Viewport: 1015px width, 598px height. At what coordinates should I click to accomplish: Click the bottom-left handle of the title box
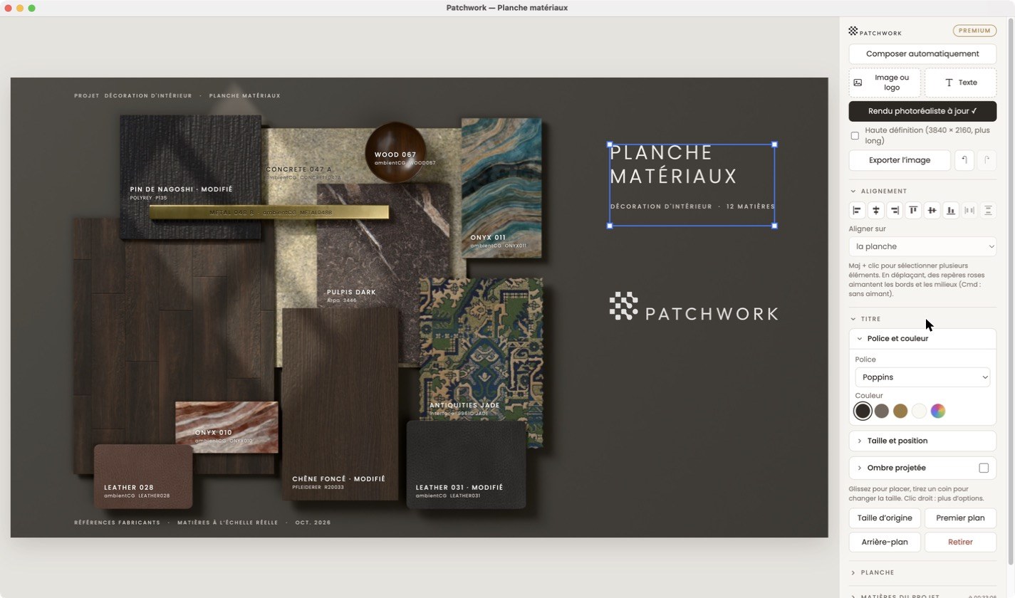(610, 226)
